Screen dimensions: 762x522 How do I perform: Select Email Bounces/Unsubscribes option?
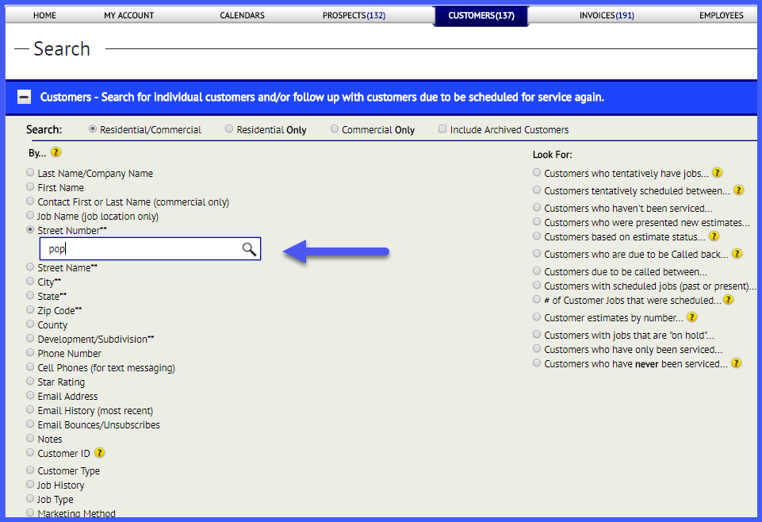30,424
